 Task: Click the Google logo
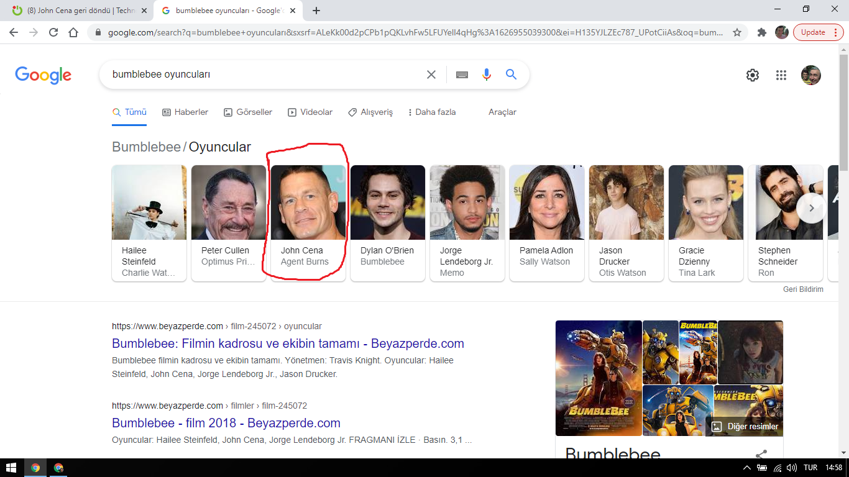click(44, 75)
